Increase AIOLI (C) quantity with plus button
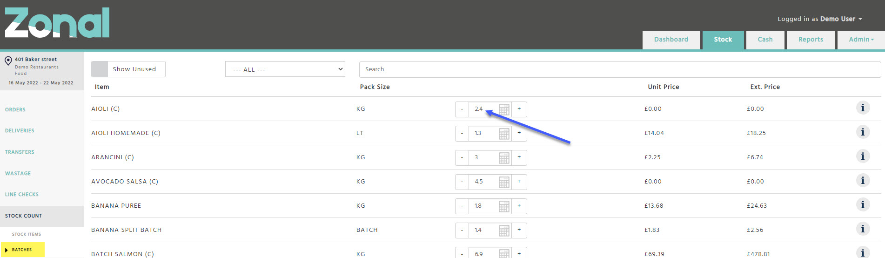Image resolution: width=885 pixels, height=258 pixels. (x=519, y=109)
